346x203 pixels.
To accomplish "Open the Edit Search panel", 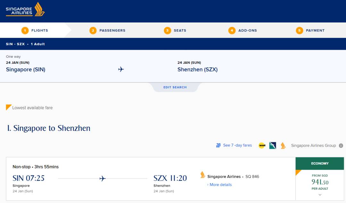I will coord(175,87).
